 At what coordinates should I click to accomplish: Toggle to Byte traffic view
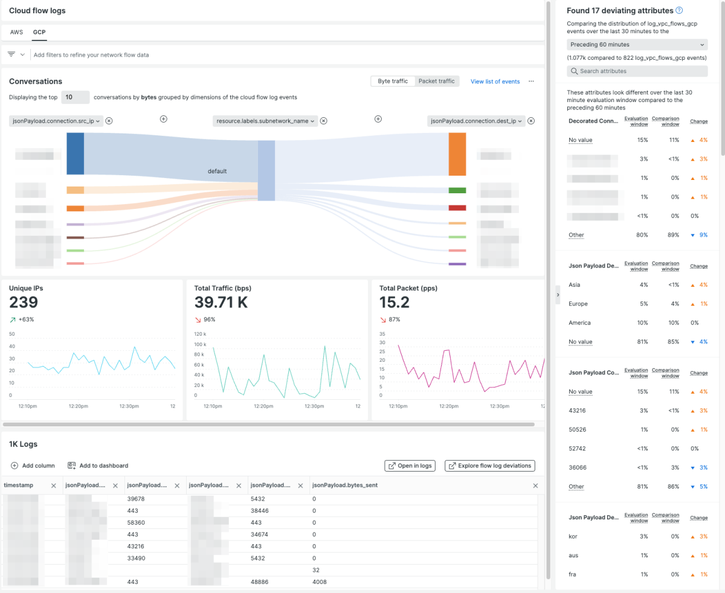click(393, 82)
